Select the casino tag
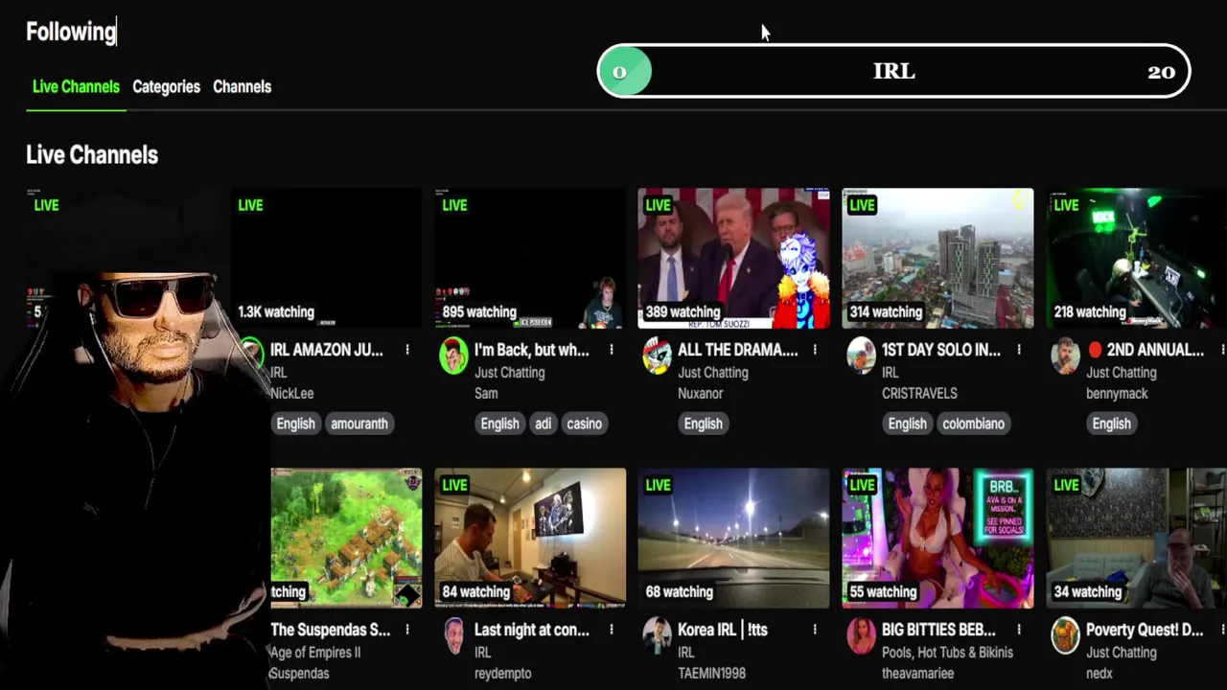The width and height of the screenshot is (1227, 690). (584, 424)
